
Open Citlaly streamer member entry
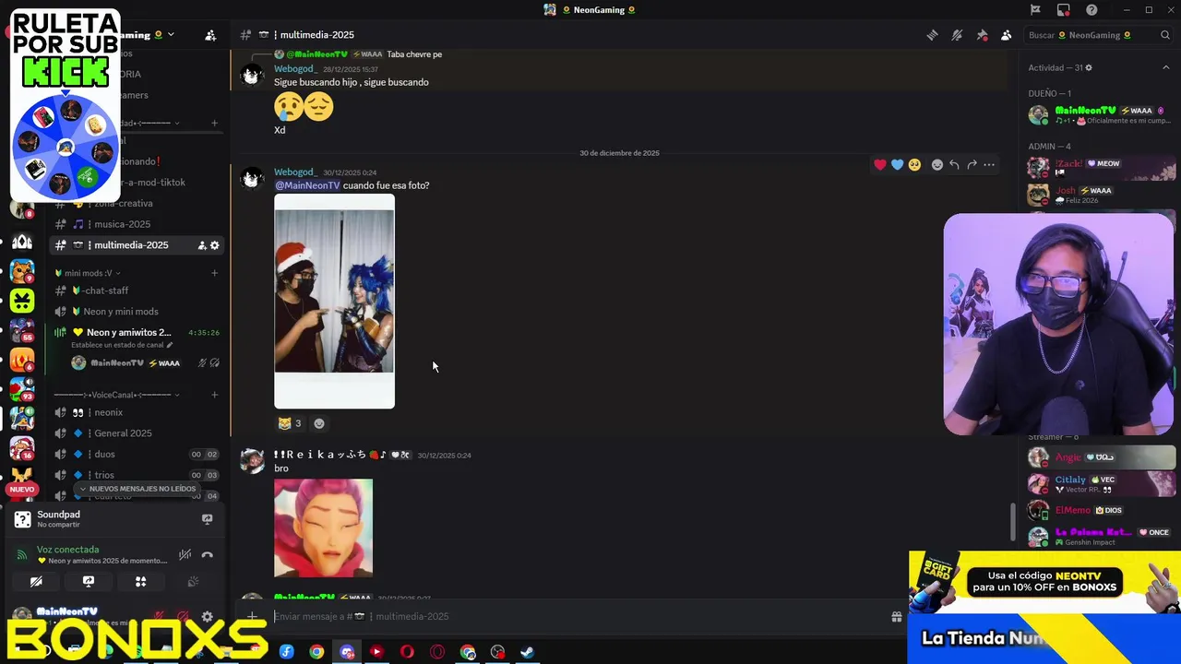1102,484
